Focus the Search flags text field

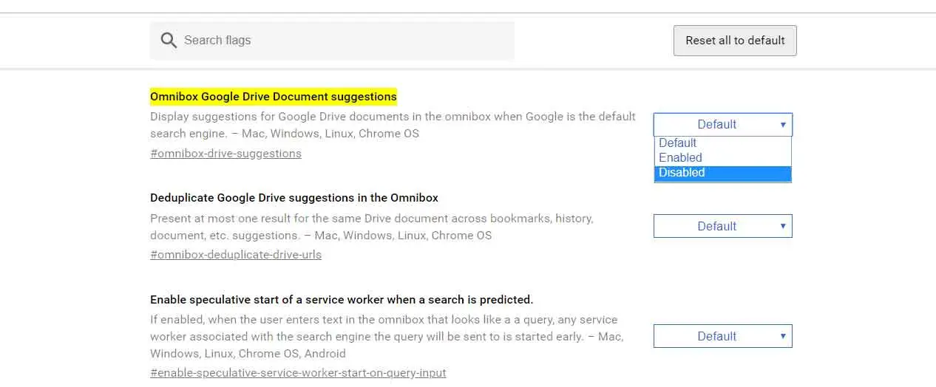pos(340,41)
